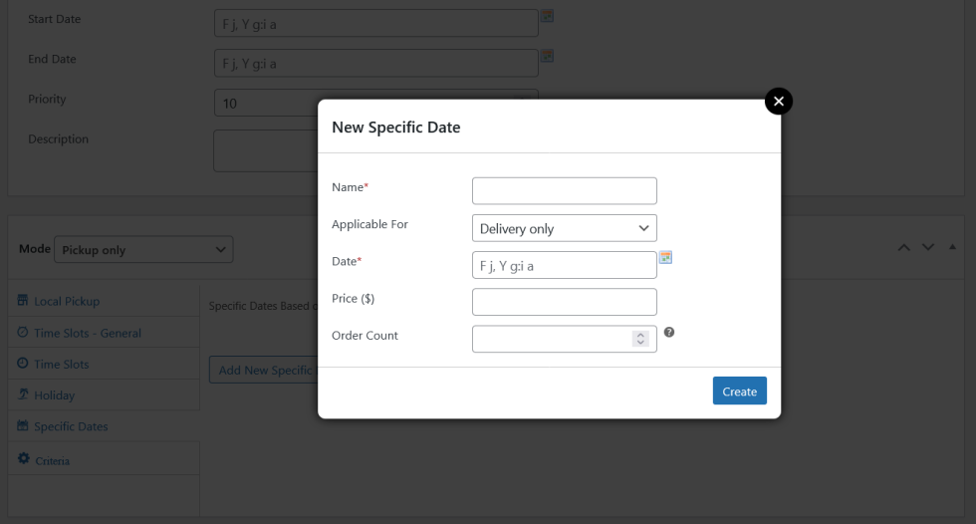The image size is (976, 524).
Task: Select the Time Slots tab
Action: (x=61, y=364)
